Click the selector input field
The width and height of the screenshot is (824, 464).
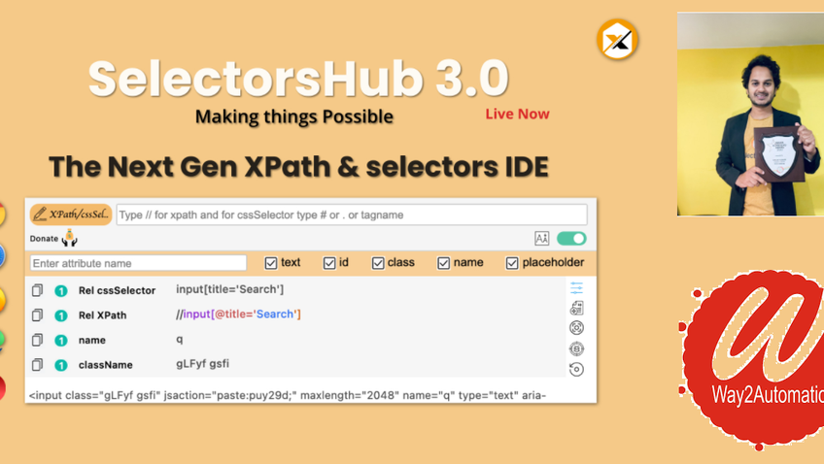[x=351, y=215]
